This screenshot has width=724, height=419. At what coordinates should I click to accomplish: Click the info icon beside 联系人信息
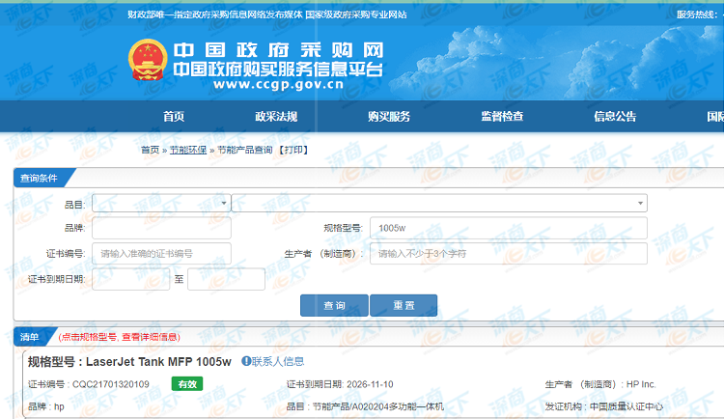tap(246, 361)
